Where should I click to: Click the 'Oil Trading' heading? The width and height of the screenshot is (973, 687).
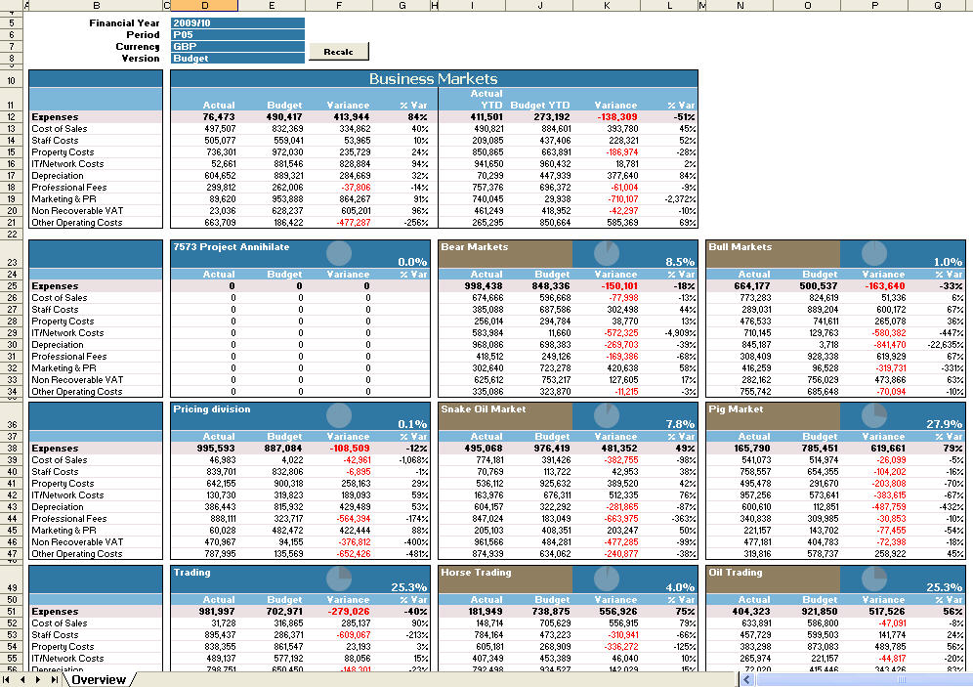pyautogui.click(x=736, y=573)
